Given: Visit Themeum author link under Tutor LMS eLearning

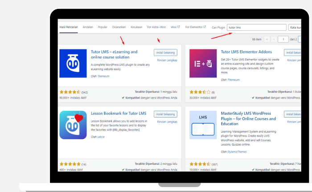Looking at the screenshot, I should 103,76.
